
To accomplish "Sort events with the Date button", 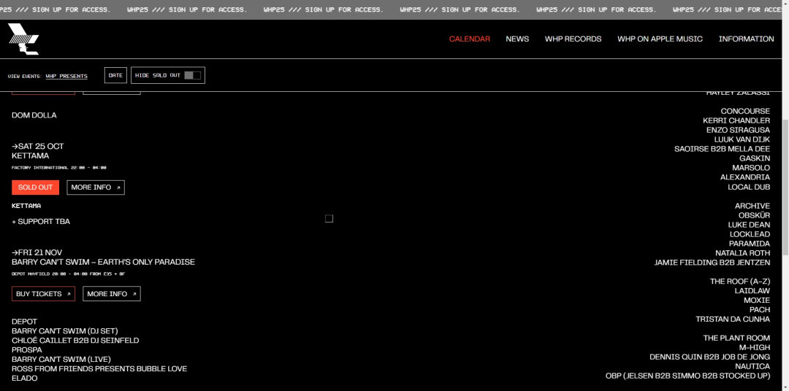I will point(115,75).
